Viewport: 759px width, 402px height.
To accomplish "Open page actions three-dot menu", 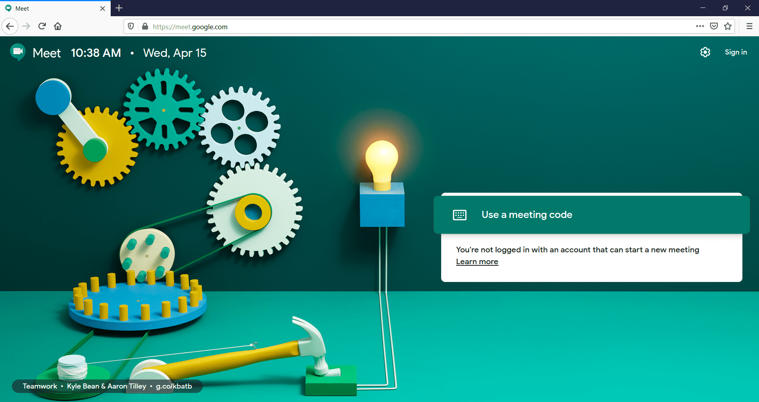I will point(700,26).
